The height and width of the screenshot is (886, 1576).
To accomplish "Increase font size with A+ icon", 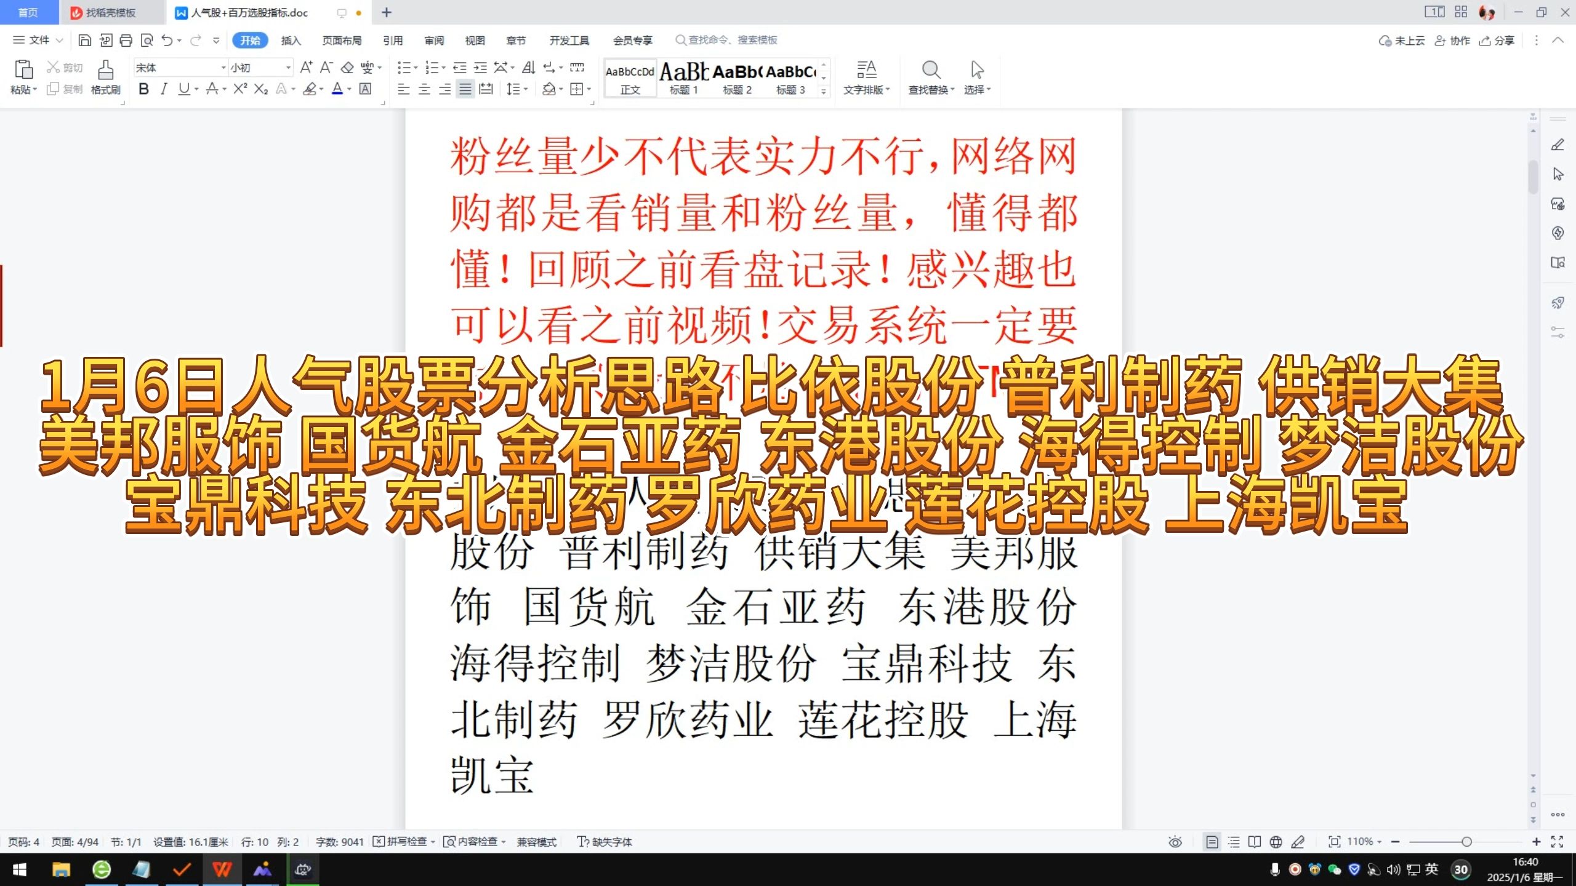I will pyautogui.click(x=306, y=67).
